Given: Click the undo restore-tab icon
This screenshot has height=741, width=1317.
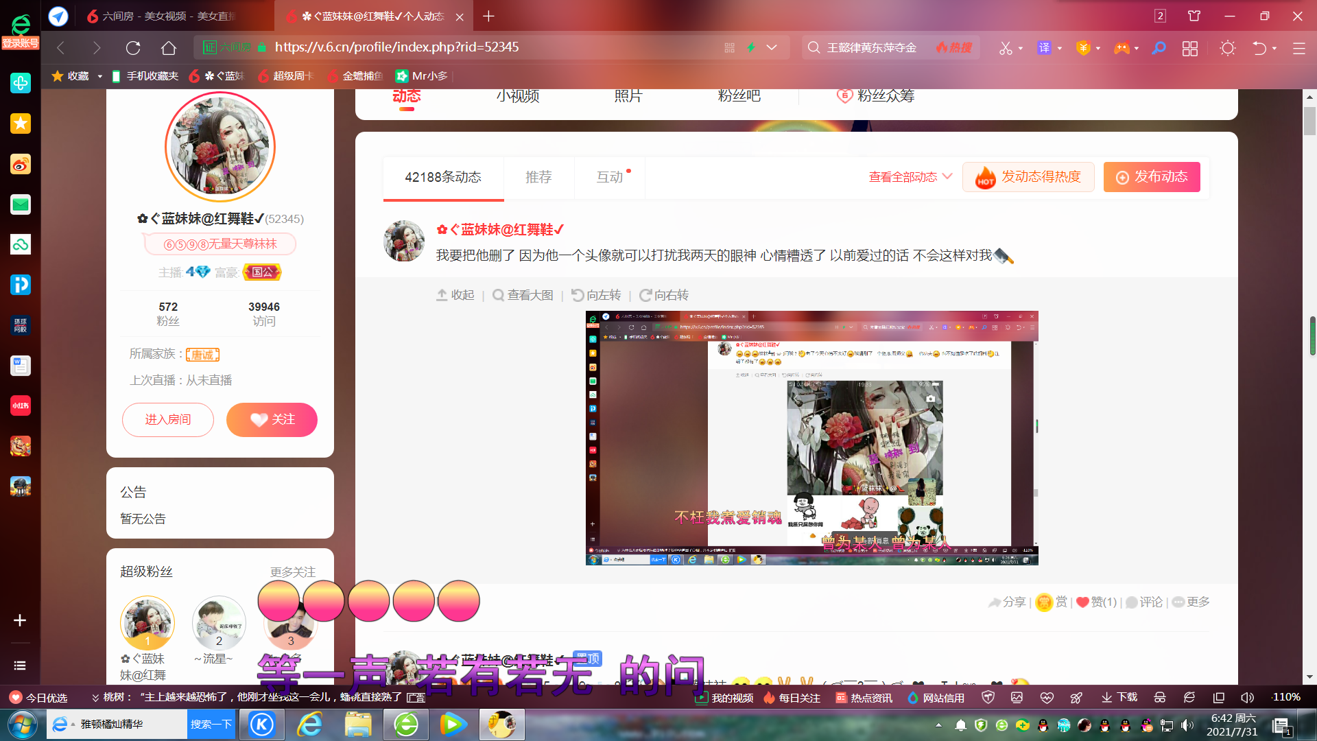Looking at the screenshot, I should [1259, 48].
